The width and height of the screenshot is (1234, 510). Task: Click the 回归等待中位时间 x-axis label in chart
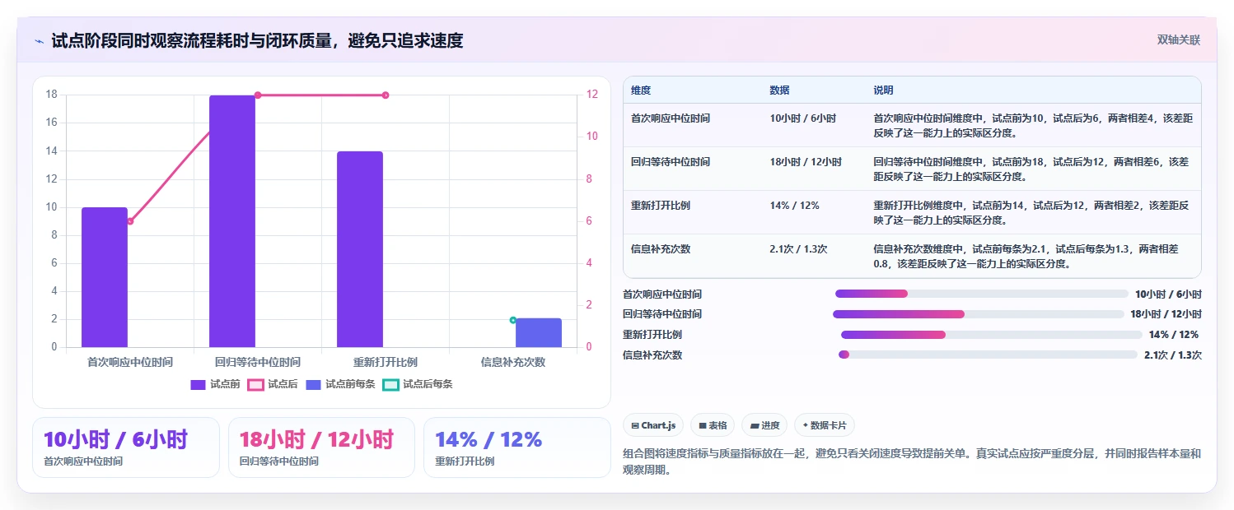258,362
